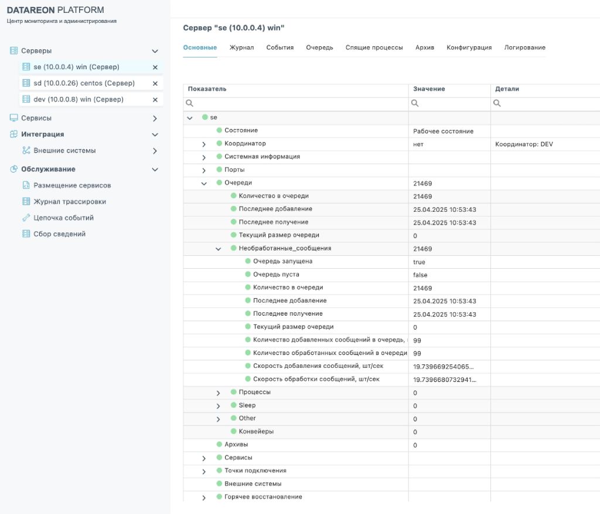Open Журнал трассировки page
600x514 pixels.
coord(70,201)
